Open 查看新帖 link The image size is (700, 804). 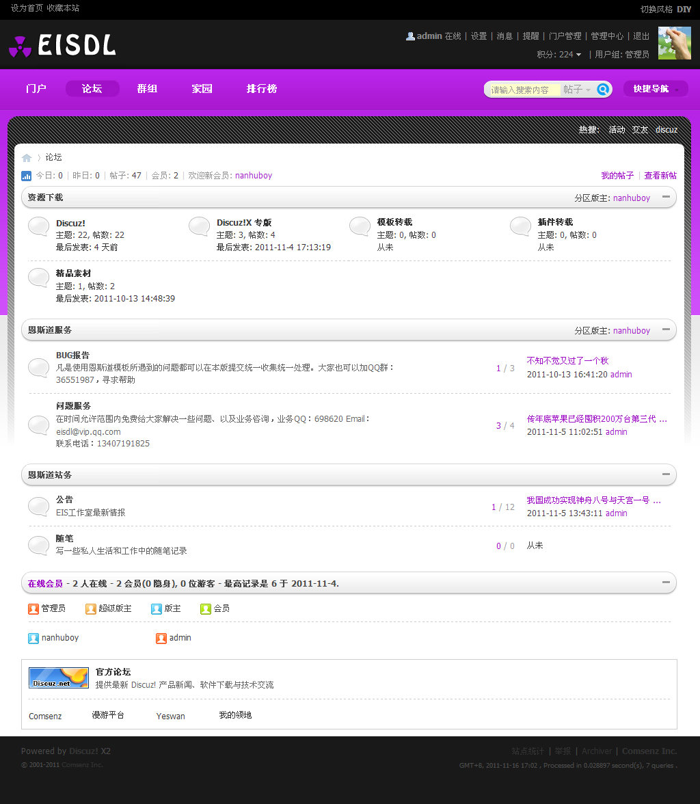(660, 175)
